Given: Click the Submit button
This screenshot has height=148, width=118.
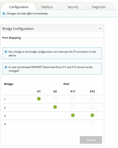Looking at the screenshot, I should click(x=91, y=140).
